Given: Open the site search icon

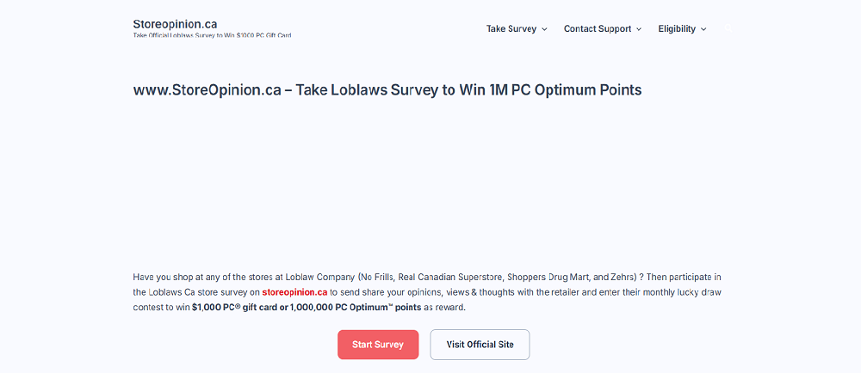Looking at the screenshot, I should pos(728,28).
